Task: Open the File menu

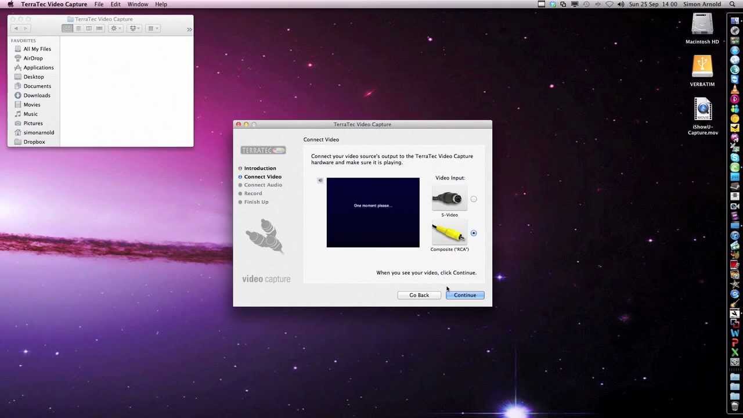Action: pos(99,4)
